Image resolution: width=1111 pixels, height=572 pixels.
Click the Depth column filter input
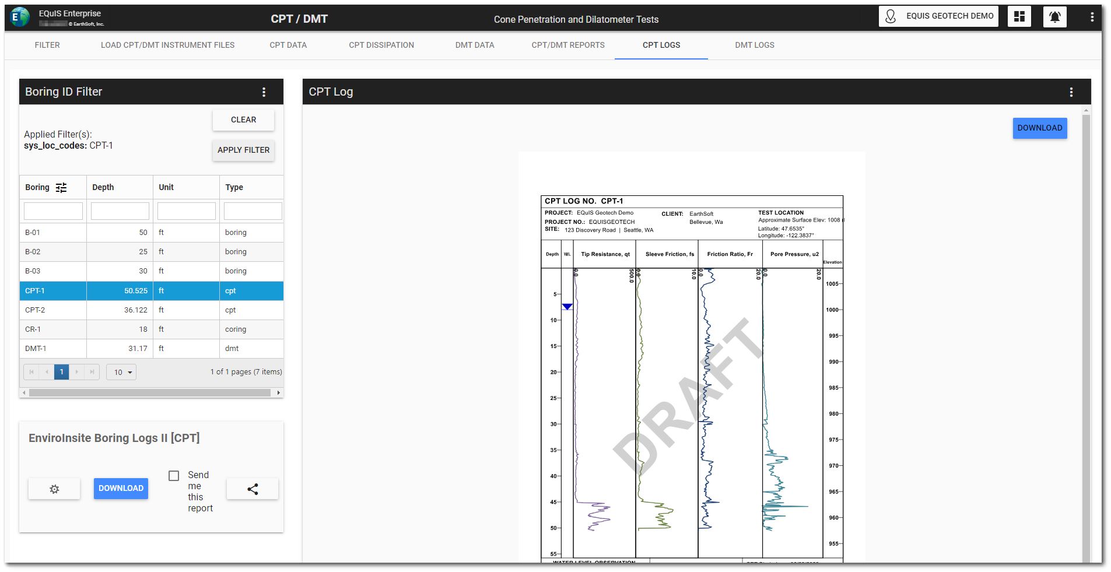click(120, 211)
